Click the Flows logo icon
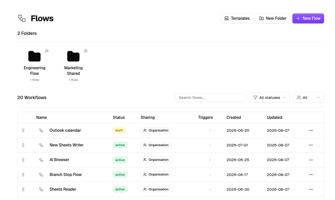Viewport: 335px width, 200px height. [x=22, y=18]
